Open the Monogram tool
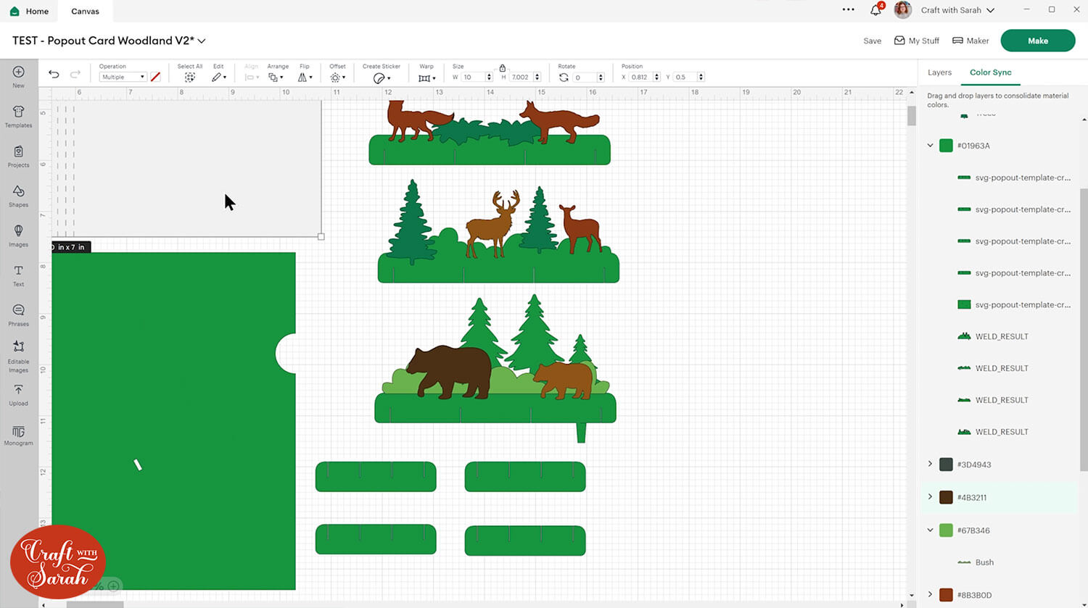Screen dimensions: 1088x608 (18, 436)
